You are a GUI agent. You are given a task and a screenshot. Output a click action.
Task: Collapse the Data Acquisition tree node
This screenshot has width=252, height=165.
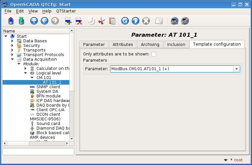click(x=12, y=59)
